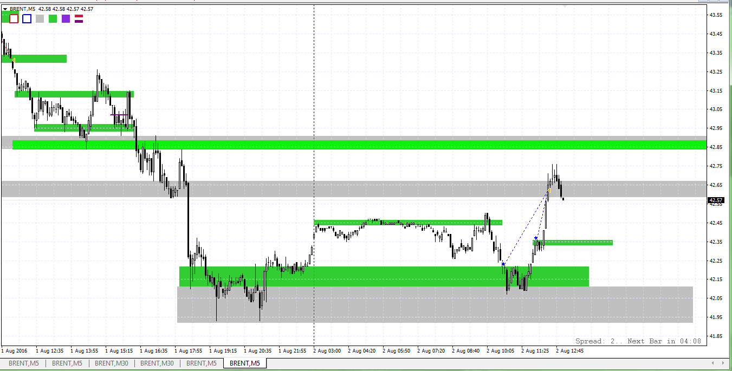Click the 2 Aug 12:45 time label
The image size is (732, 371).
[x=569, y=351]
